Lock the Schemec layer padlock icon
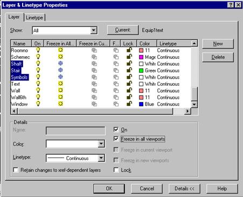 tap(129, 57)
